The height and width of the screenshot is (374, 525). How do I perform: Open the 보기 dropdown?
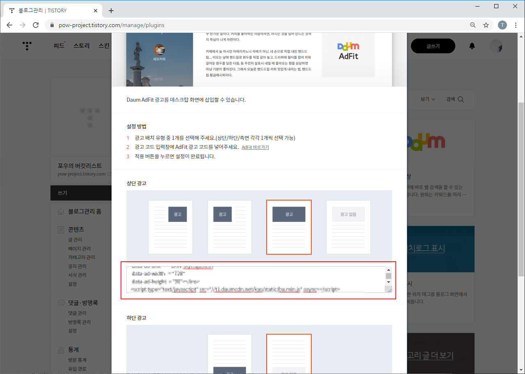click(428, 99)
